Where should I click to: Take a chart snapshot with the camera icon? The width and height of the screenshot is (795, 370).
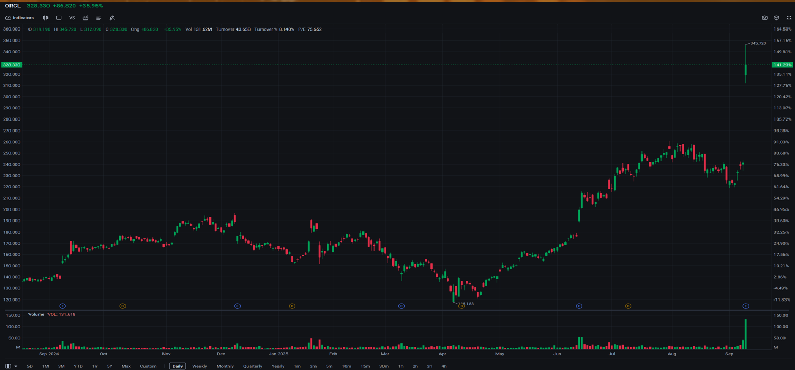click(764, 18)
